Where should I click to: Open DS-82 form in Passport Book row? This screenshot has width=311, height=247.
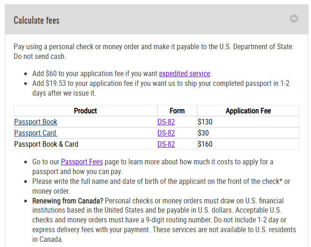coord(166,122)
